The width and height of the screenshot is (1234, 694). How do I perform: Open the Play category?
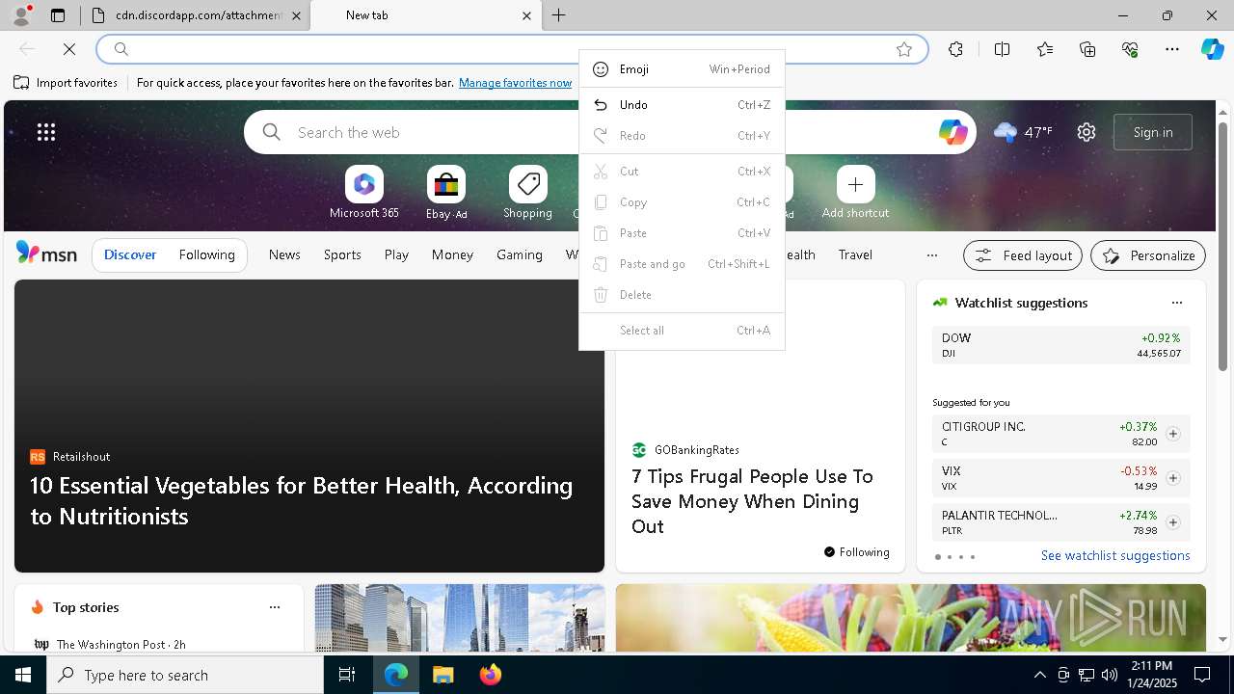396,254
